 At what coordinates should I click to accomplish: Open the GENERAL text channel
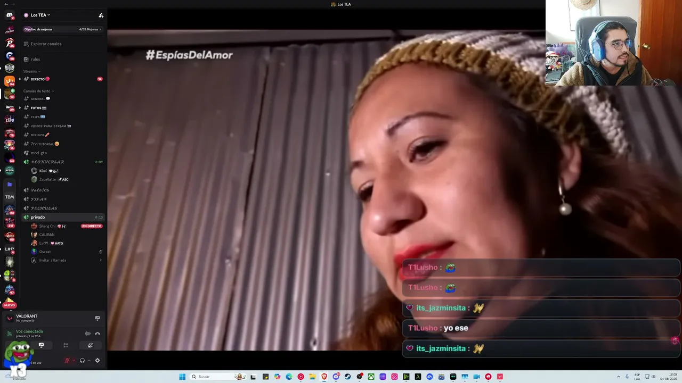(63, 99)
